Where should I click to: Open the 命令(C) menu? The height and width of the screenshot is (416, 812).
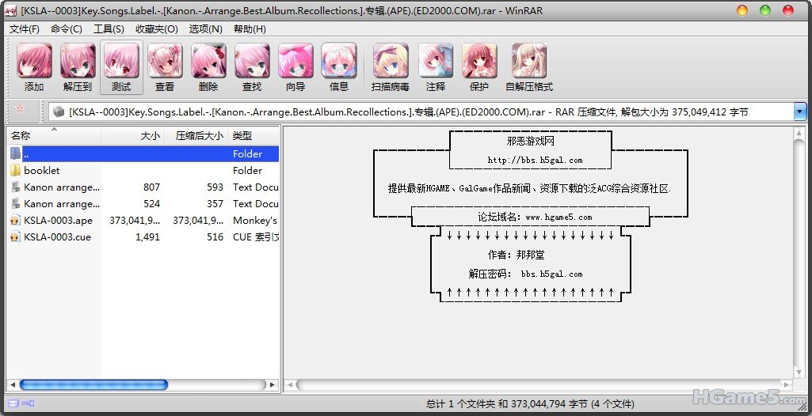coord(67,29)
